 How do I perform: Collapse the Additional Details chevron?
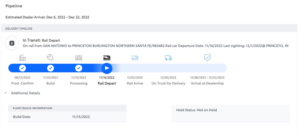[x=6, y=93]
